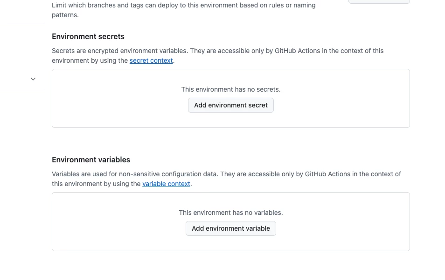Click Add environment variable button
445x280 pixels.
pyautogui.click(x=231, y=228)
